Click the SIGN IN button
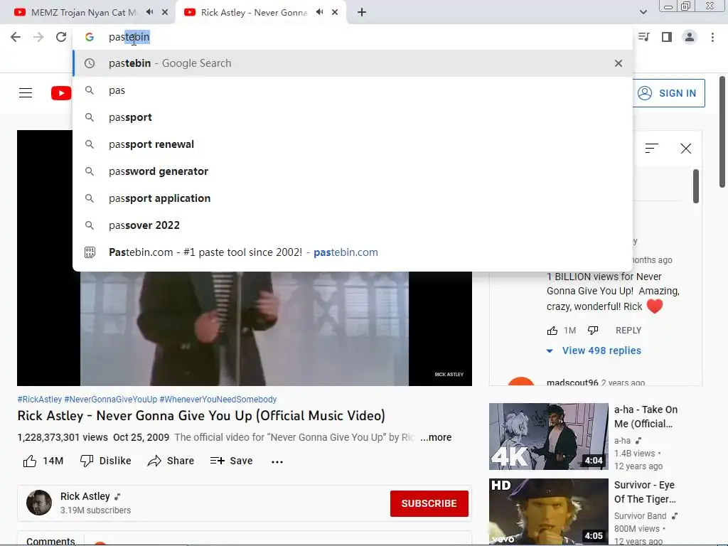The width and height of the screenshot is (728, 546). (668, 93)
